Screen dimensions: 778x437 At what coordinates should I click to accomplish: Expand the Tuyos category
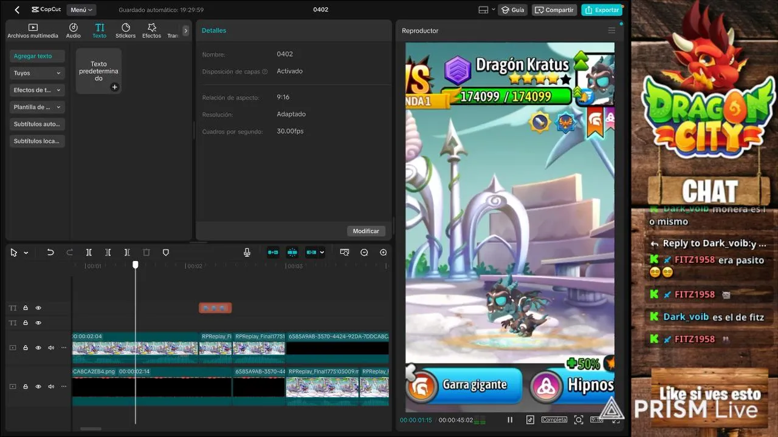click(x=37, y=73)
